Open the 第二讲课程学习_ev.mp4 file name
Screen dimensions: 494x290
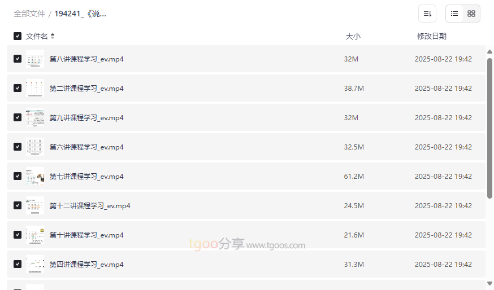[86, 89]
